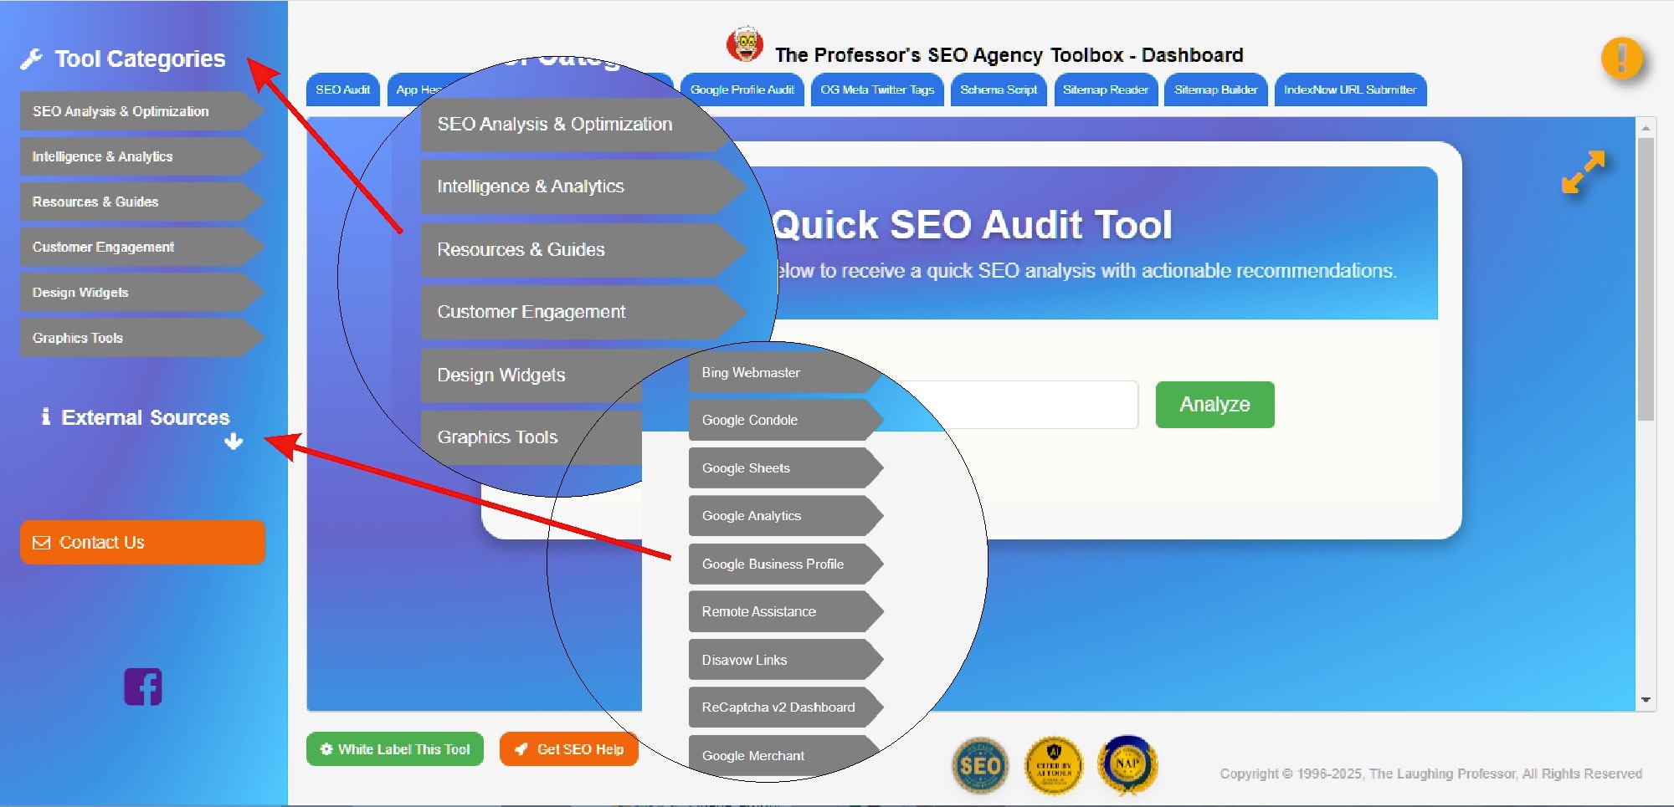Open SEO Analysis & Optimization category in sidebar
The height and width of the screenshot is (807, 1674).
coord(141,111)
